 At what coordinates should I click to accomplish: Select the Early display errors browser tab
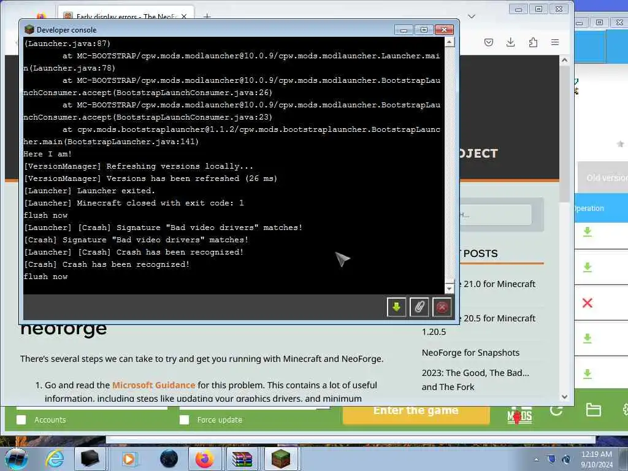125,17
